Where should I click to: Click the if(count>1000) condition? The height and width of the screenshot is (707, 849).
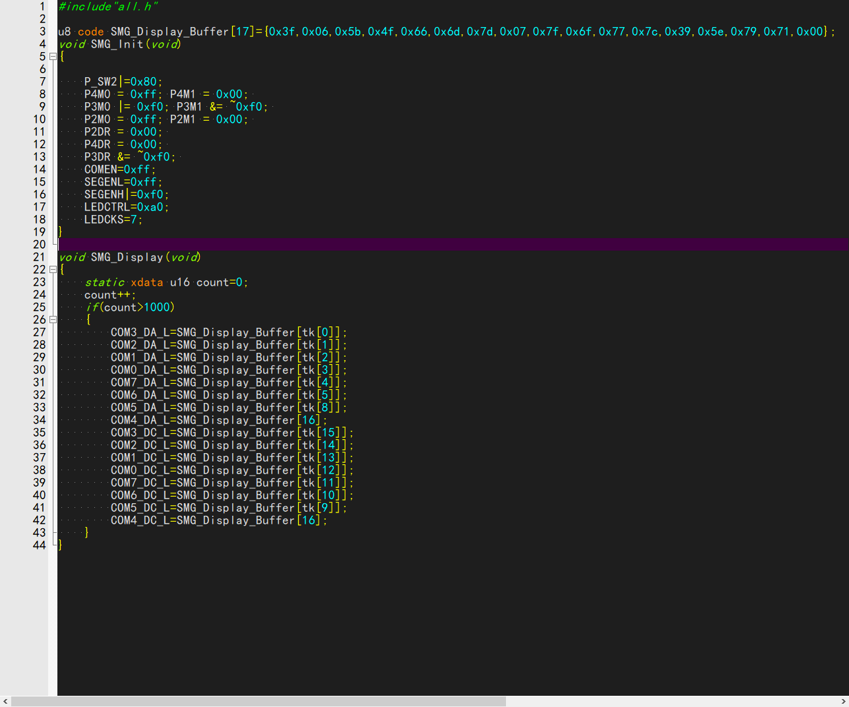[129, 307]
